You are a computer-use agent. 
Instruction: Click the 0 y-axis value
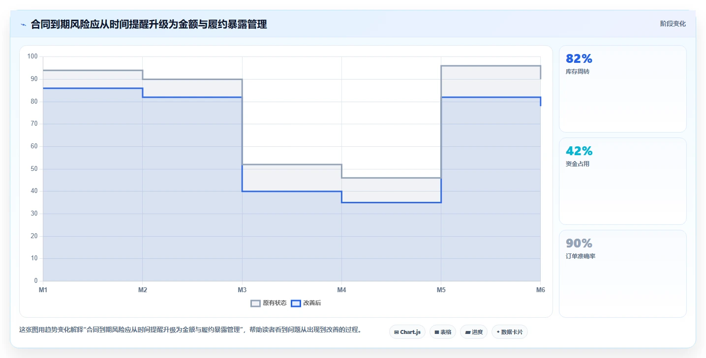(x=36, y=281)
